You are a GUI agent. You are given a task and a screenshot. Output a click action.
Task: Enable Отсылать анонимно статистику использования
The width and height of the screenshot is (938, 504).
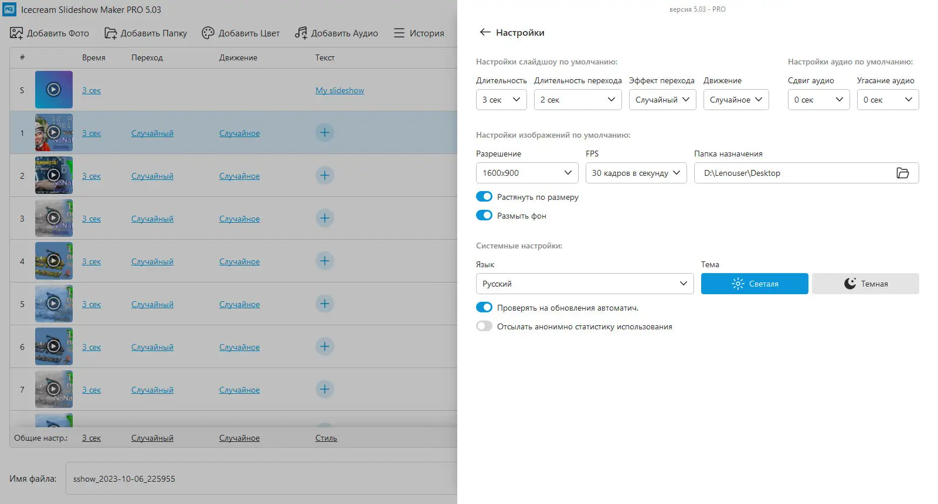click(484, 326)
